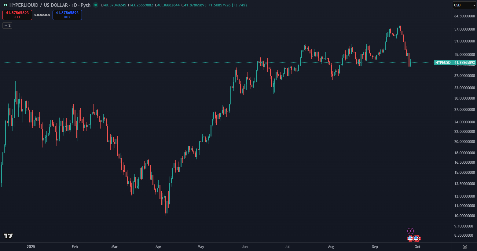477x251 pixels.
Task: Click the Jun label on time axis
Action: (x=245, y=247)
